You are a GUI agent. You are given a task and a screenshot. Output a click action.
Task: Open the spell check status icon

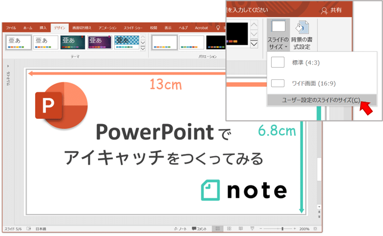coord(29,229)
